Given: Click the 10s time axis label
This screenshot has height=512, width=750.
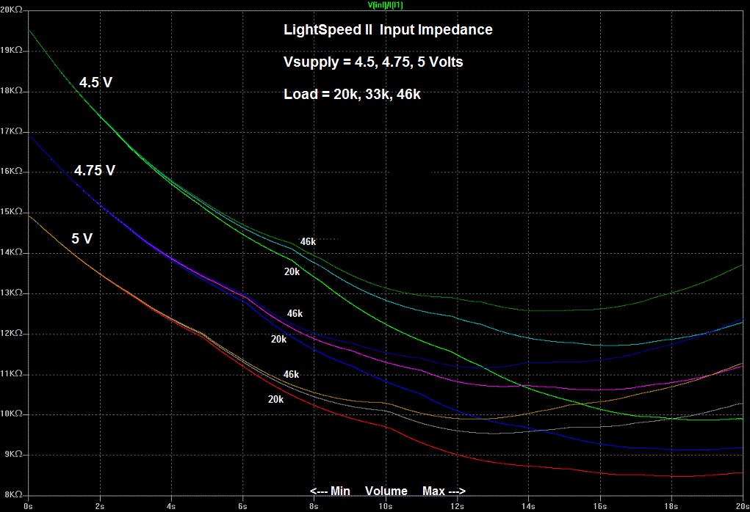Looking at the screenshot, I should 386,507.
